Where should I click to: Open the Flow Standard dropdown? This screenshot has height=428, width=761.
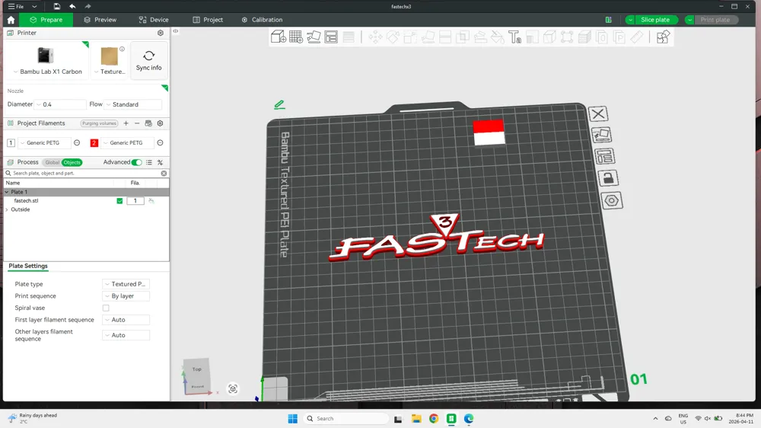point(133,104)
